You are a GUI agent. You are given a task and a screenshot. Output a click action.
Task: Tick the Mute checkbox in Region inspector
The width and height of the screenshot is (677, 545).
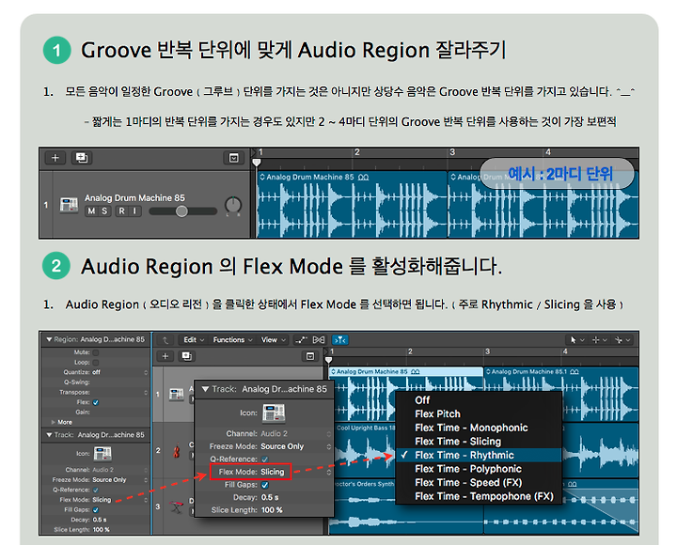(x=95, y=352)
